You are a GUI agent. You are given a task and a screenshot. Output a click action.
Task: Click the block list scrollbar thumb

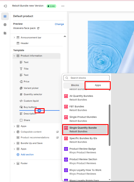click(110, 125)
